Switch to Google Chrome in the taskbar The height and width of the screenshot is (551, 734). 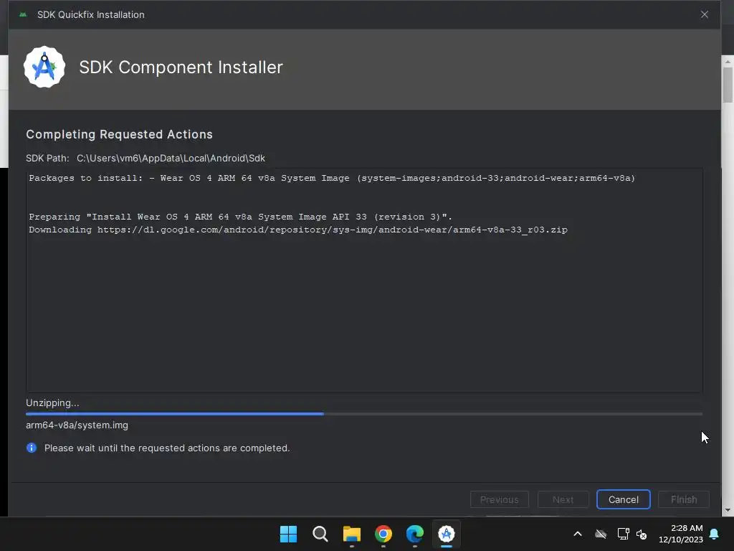point(383,534)
